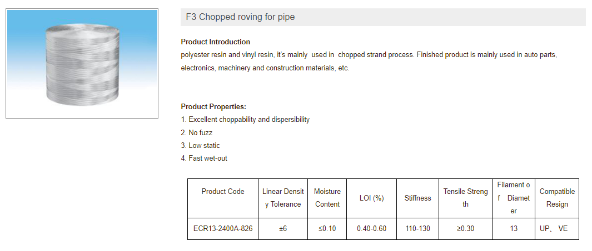
Task: Click the 0.40-0.60 LOI value cell
Action: 371,228
